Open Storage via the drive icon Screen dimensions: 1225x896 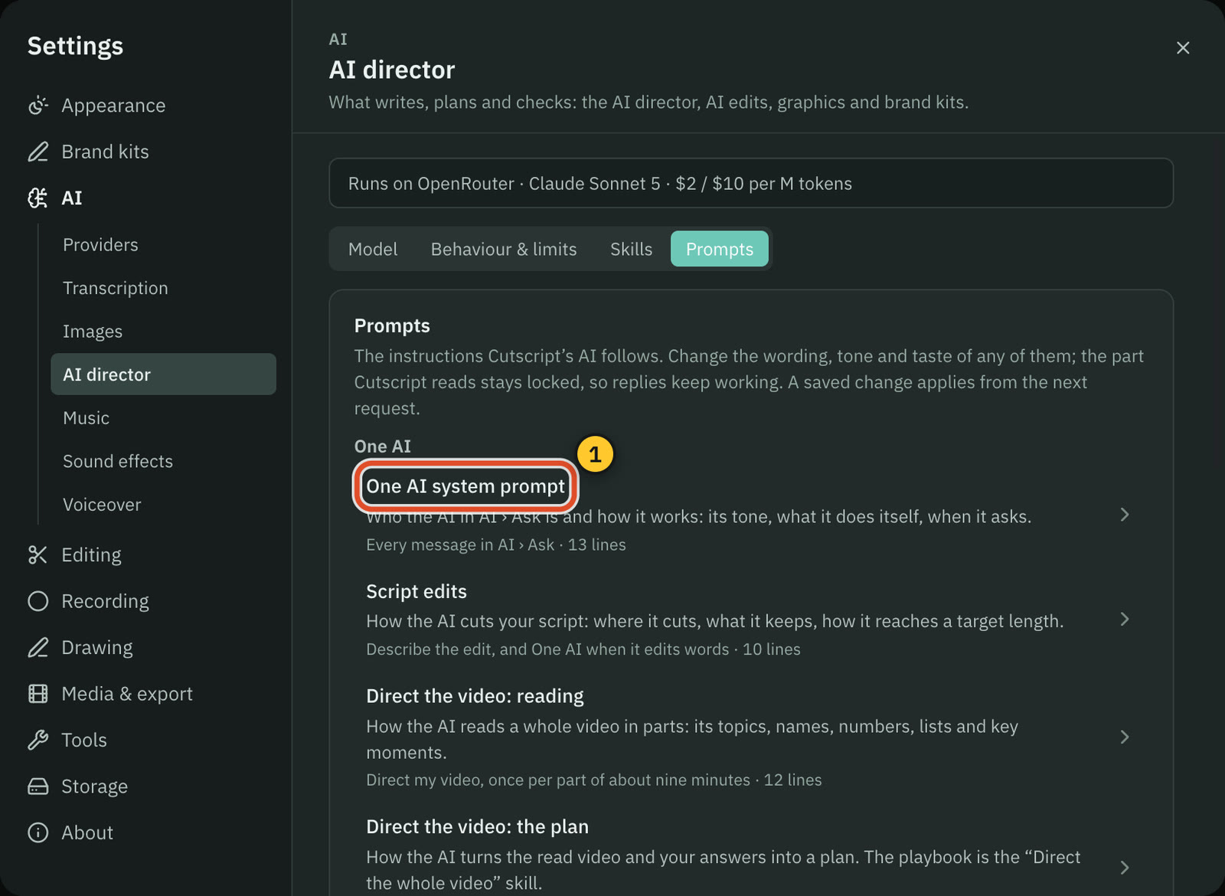pos(38,786)
